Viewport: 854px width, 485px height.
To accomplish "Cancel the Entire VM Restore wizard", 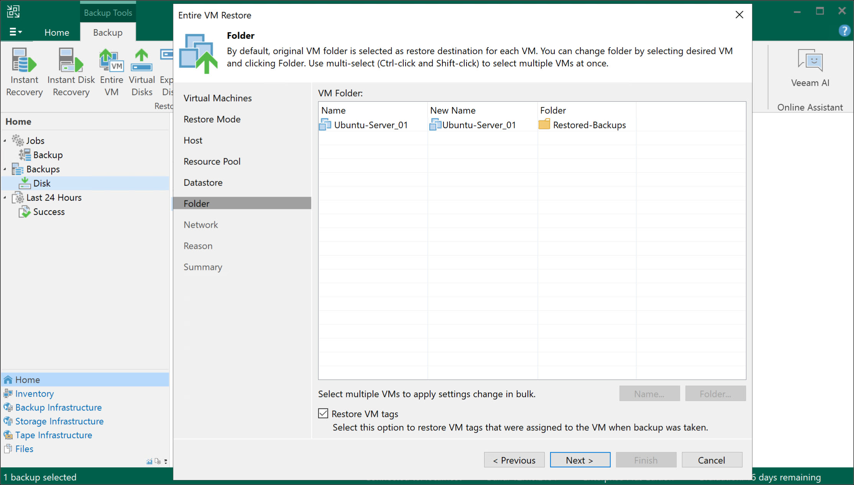I will tap(712, 460).
